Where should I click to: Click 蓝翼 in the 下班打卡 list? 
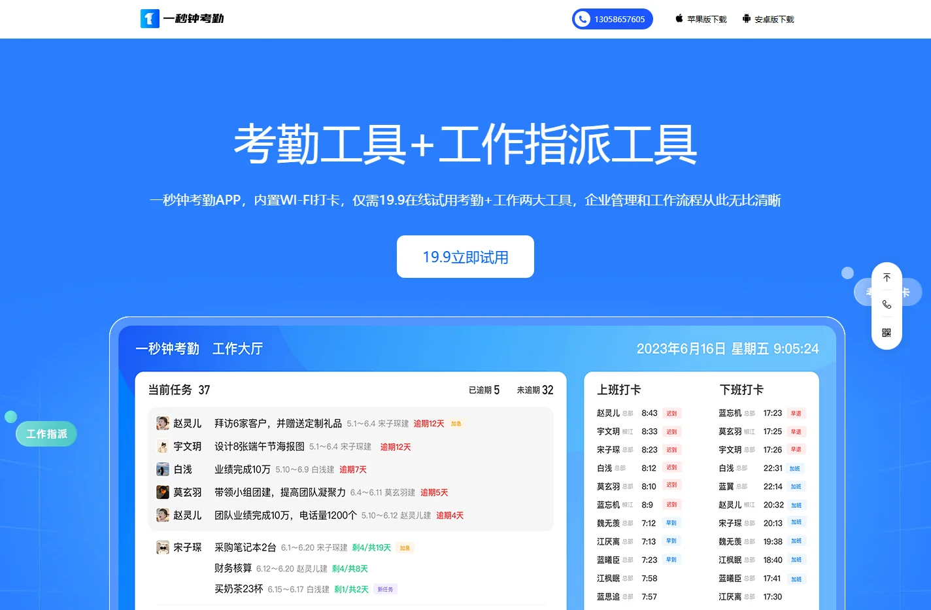point(726,486)
